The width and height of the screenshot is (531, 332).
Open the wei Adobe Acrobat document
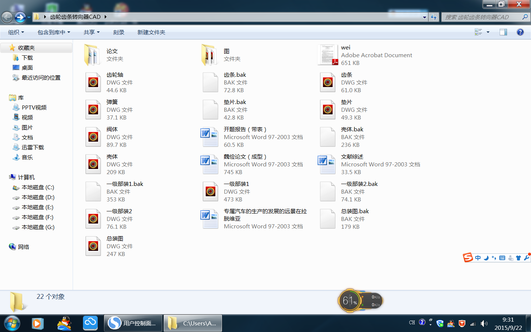[x=327, y=55]
